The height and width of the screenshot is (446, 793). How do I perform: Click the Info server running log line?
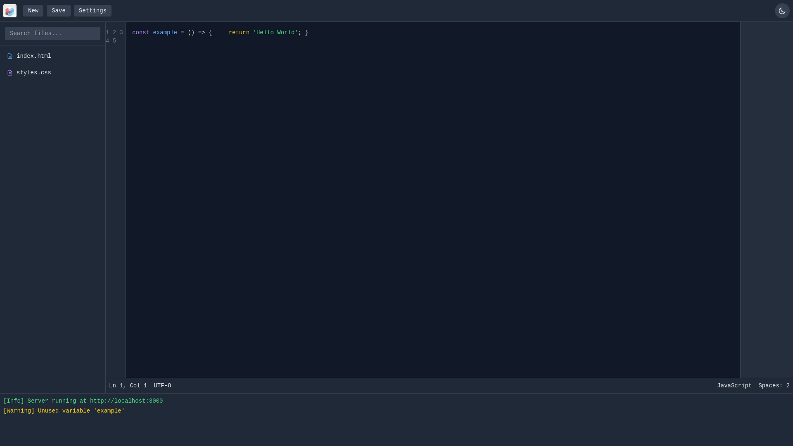[83, 401]
